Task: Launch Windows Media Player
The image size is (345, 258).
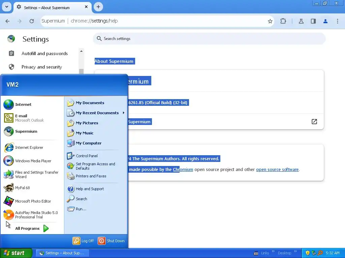Action: [28, 161]
